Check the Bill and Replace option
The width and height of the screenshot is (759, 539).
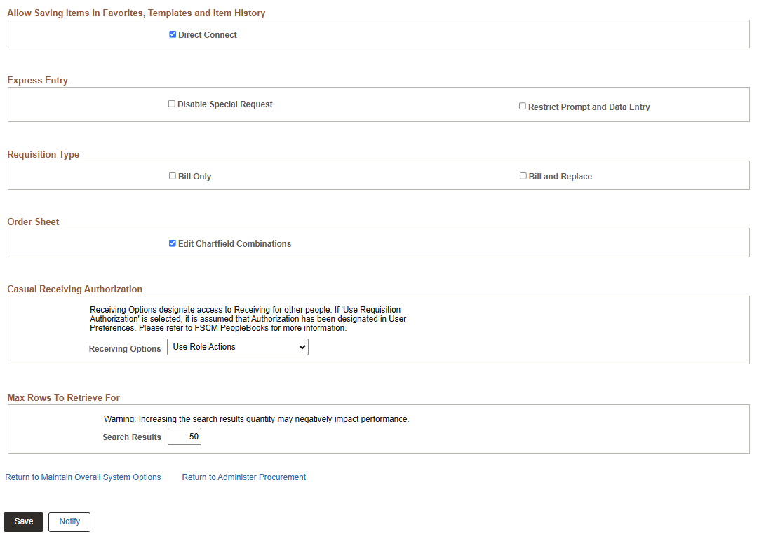tap(523, 176)
